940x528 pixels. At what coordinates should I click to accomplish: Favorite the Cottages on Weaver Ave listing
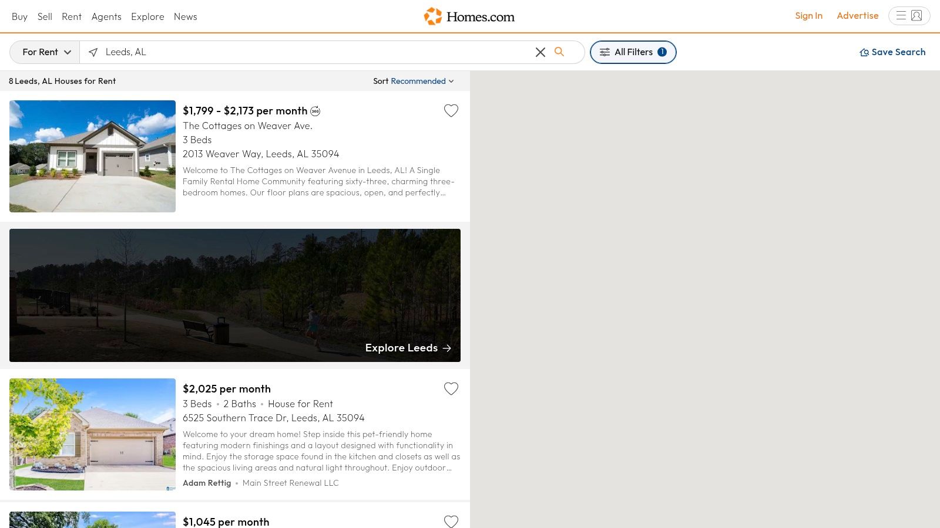click(451, 110)
